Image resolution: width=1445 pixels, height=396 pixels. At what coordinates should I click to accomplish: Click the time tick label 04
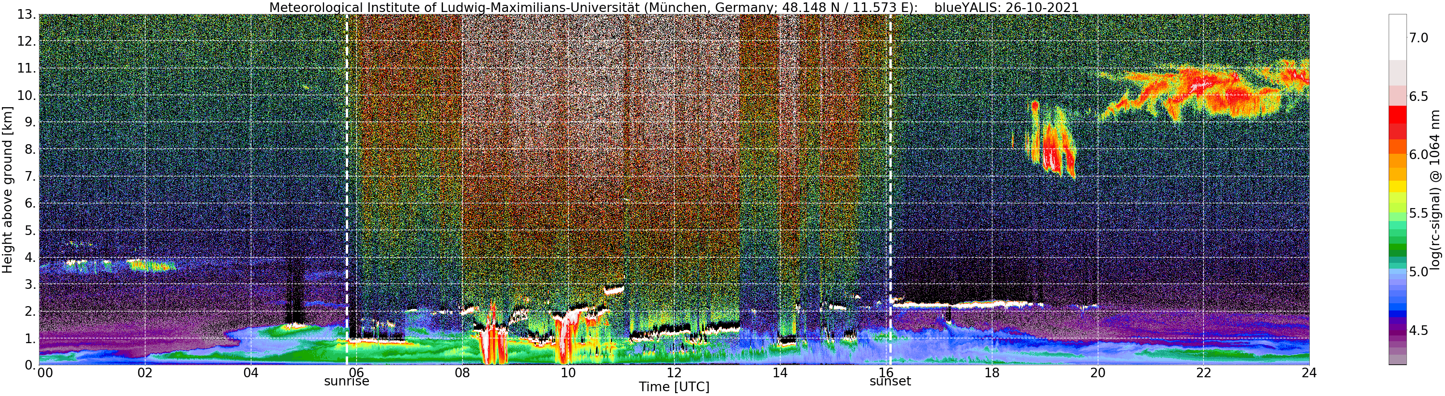[x=251, y=373]
